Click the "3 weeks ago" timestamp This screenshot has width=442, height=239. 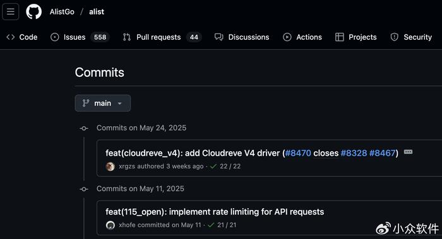pyautogui.click(x=185, y=166)
